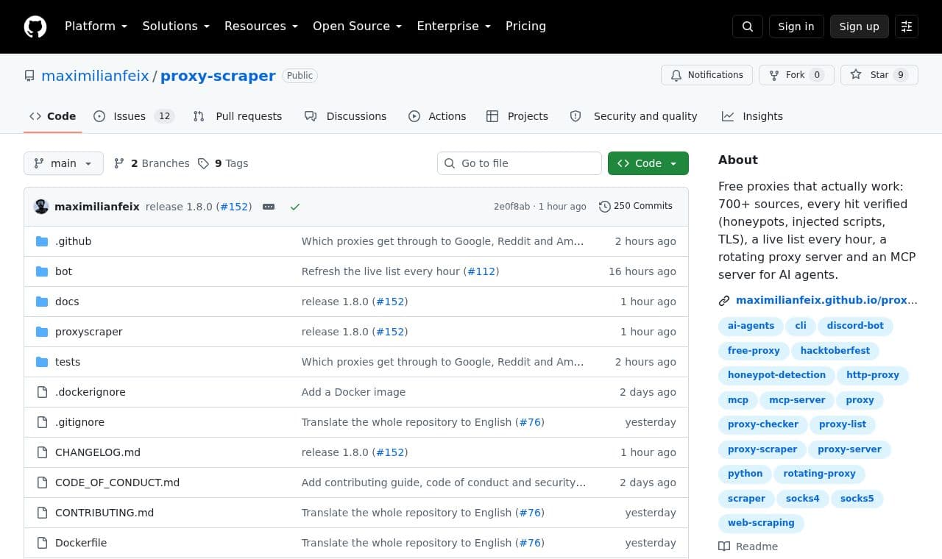Expand the Open Source menu
Image resolution: width=942 pixels, height=559 pixels.
358,26
